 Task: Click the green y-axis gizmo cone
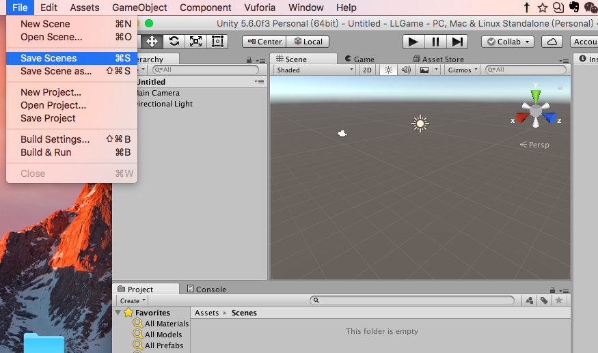click(535, 96)
